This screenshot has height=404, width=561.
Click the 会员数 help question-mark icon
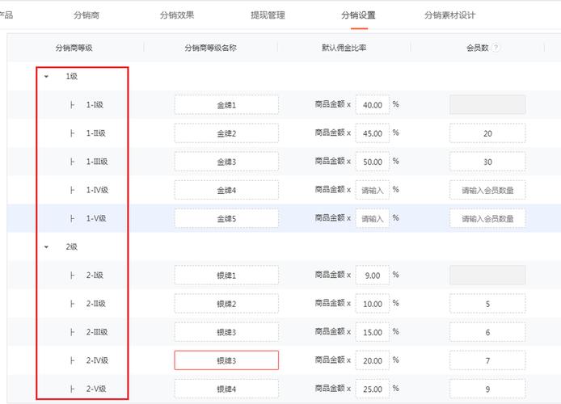click(496, 48)
